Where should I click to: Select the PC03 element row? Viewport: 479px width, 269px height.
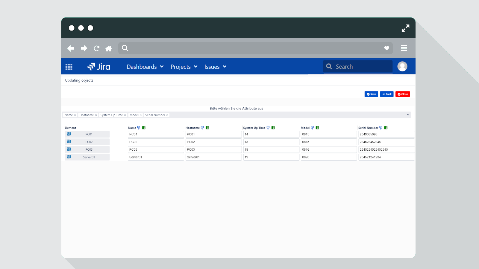click(x=87, y=149)
